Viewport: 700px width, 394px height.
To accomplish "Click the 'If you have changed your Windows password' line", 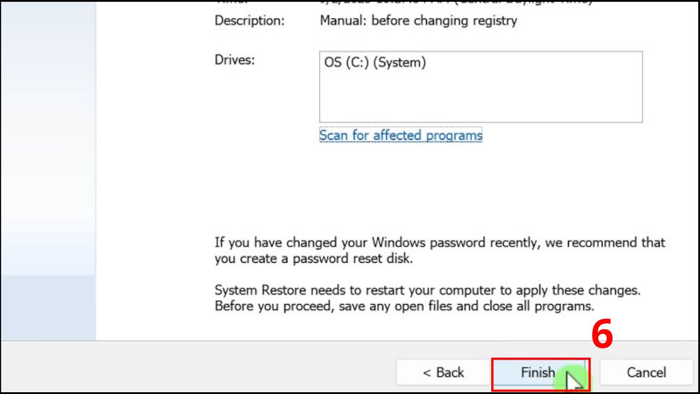I will (x=439, y=242).
